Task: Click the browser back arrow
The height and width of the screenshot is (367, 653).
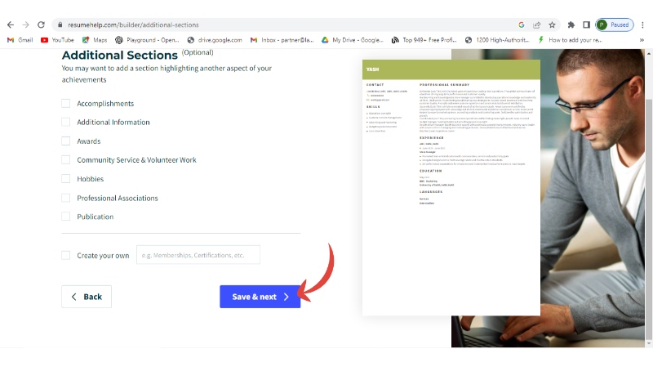Action: point(10,25)
